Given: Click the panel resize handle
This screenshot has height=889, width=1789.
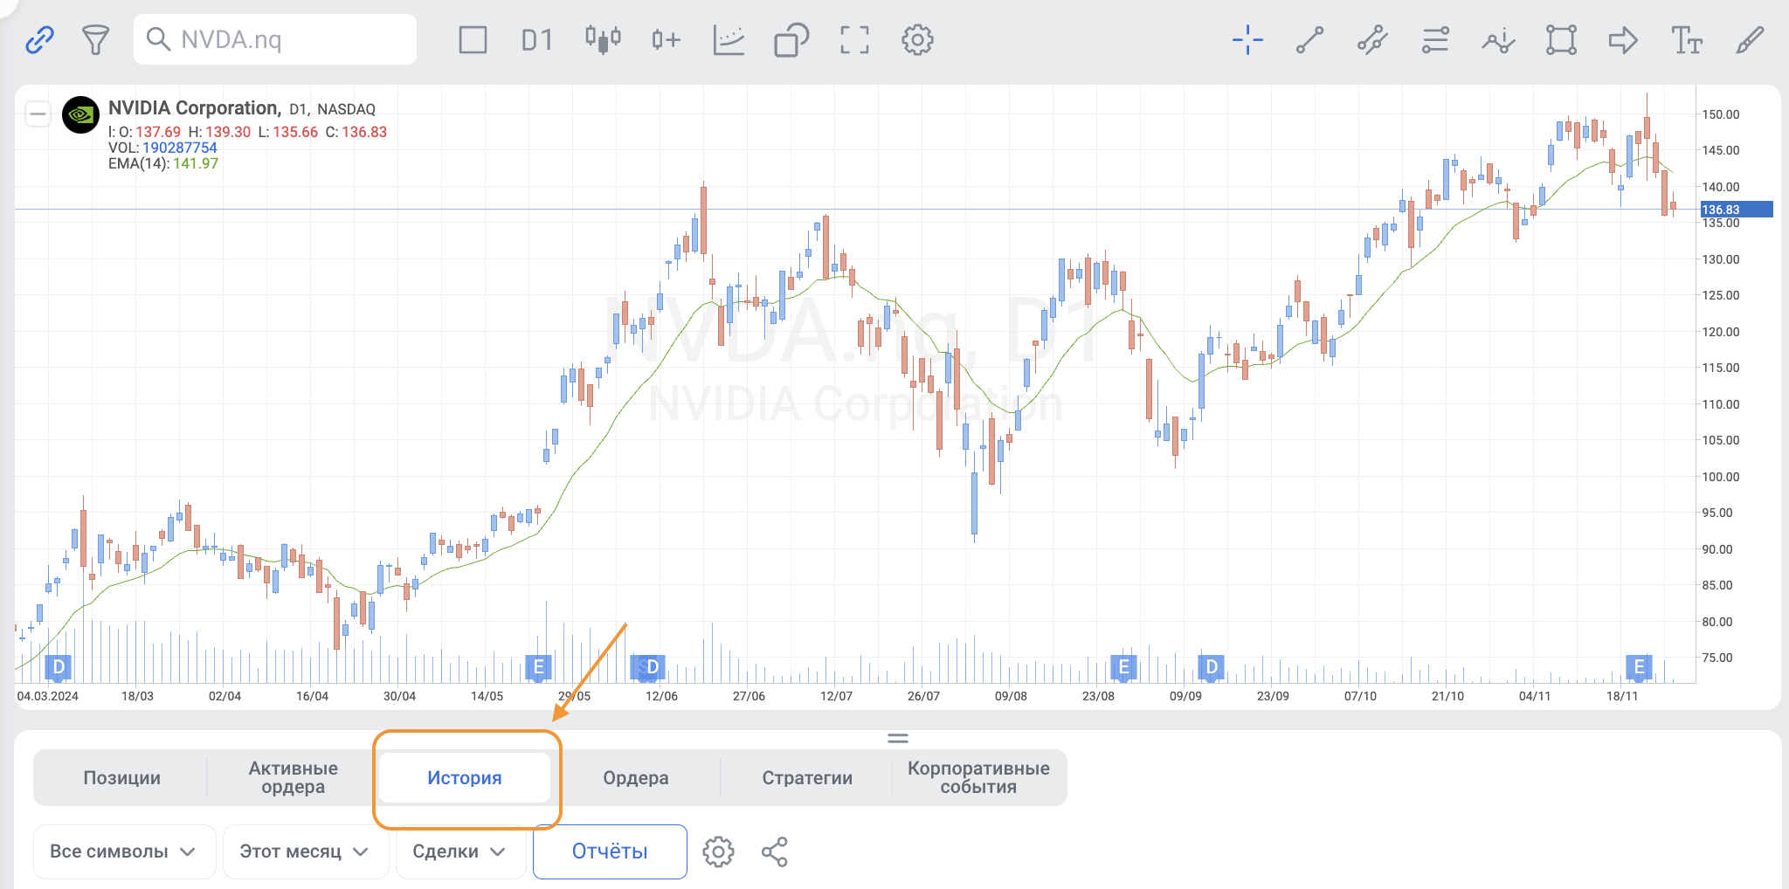Looking at the screenshot, I should 898,739.
